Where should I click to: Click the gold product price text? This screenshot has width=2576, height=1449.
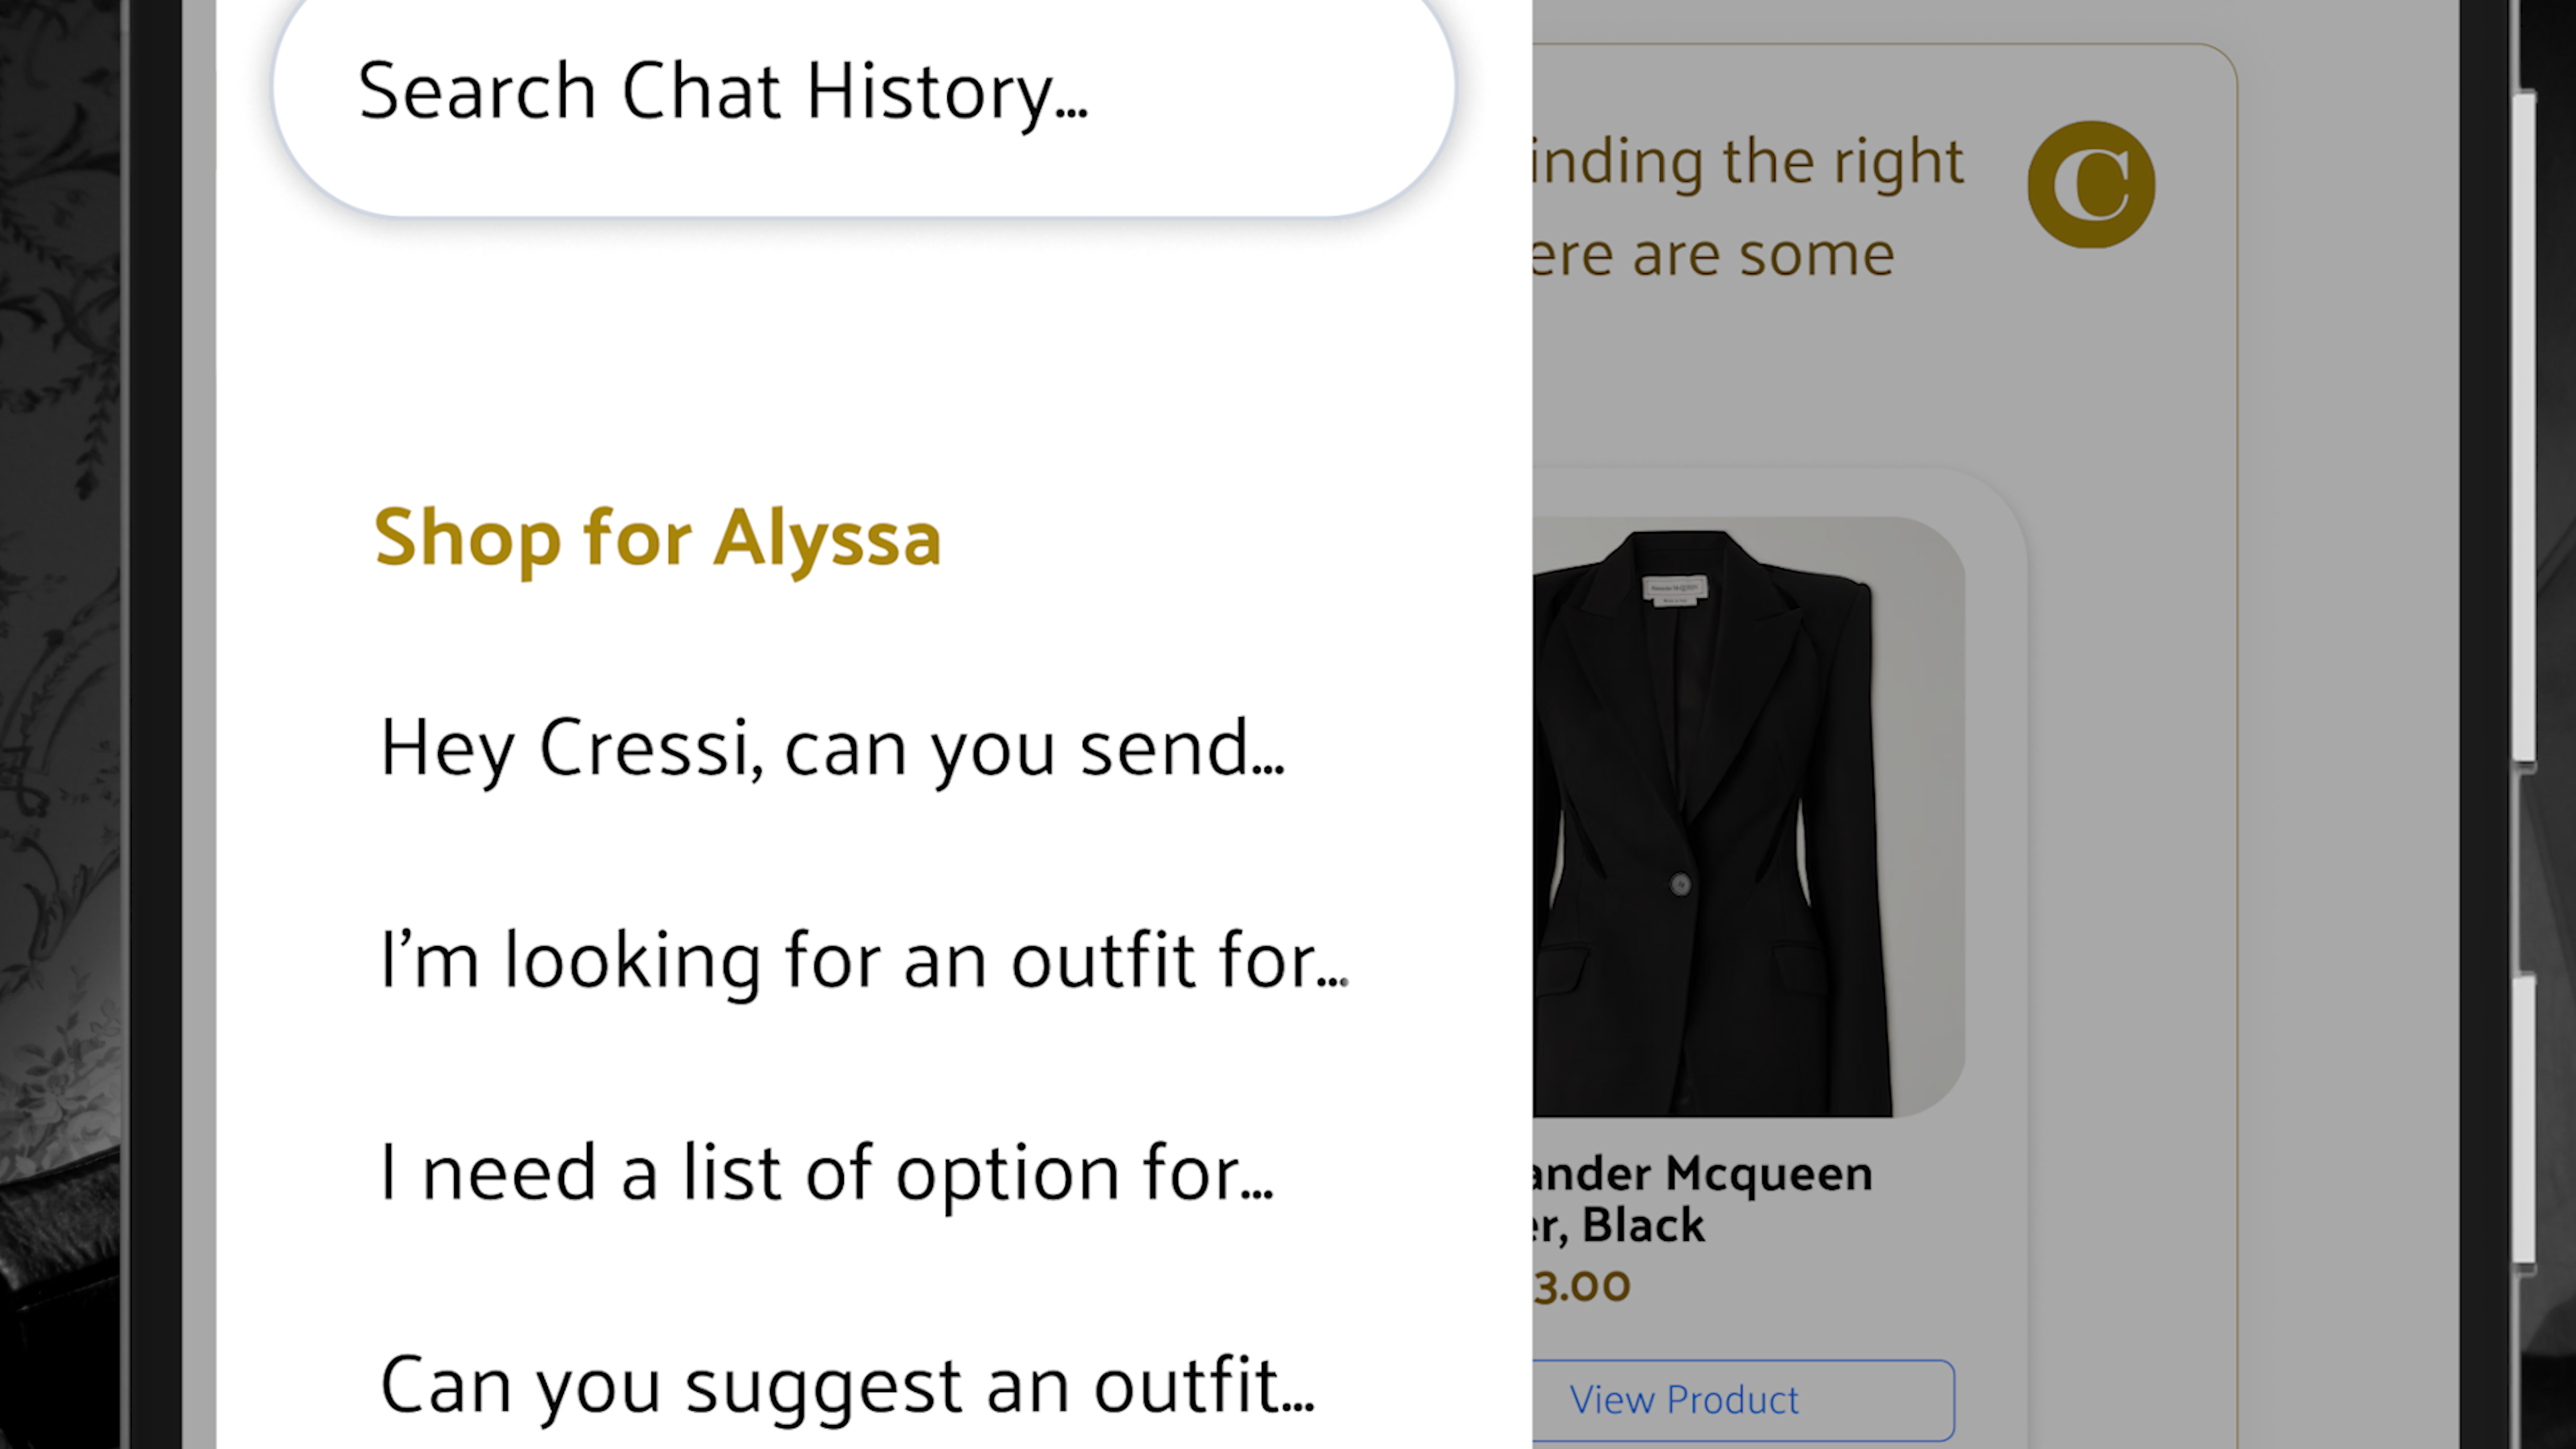coord(1582,1287)
